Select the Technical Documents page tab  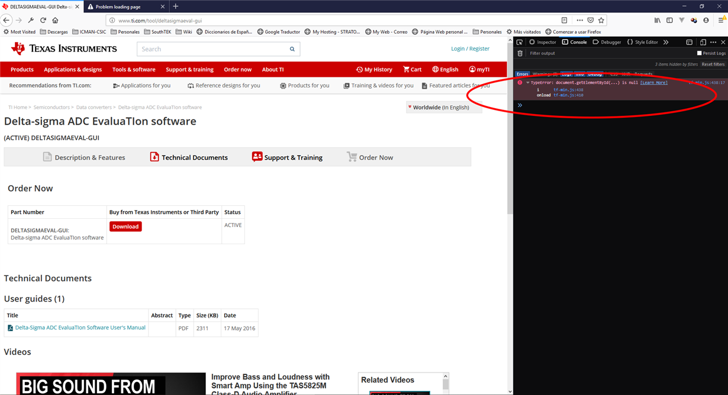click(x=189, y=157)
